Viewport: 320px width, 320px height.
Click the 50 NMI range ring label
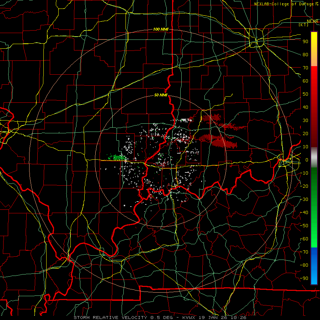click(161, 95)
